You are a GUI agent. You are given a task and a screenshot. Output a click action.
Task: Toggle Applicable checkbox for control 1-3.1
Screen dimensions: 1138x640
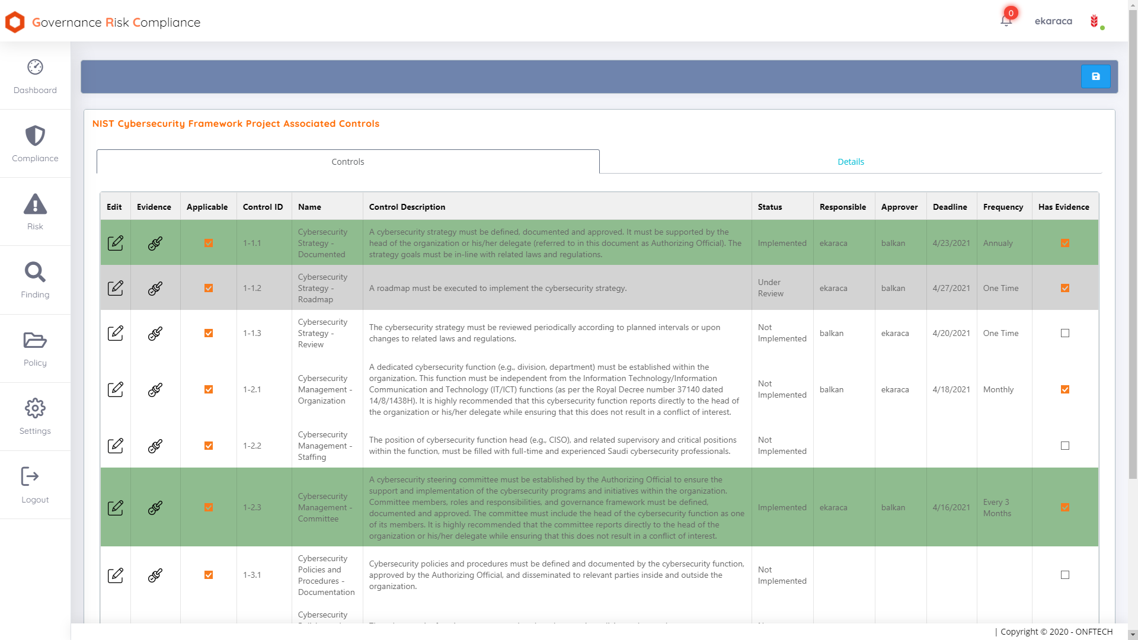[x=209, y=575]
